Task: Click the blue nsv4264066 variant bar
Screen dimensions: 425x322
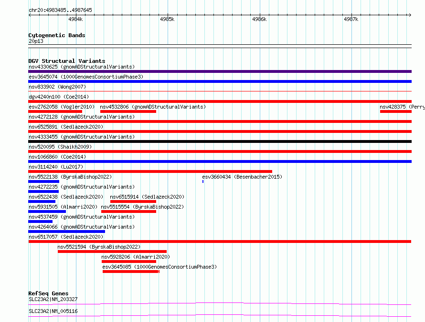Action: click(67, 231)
